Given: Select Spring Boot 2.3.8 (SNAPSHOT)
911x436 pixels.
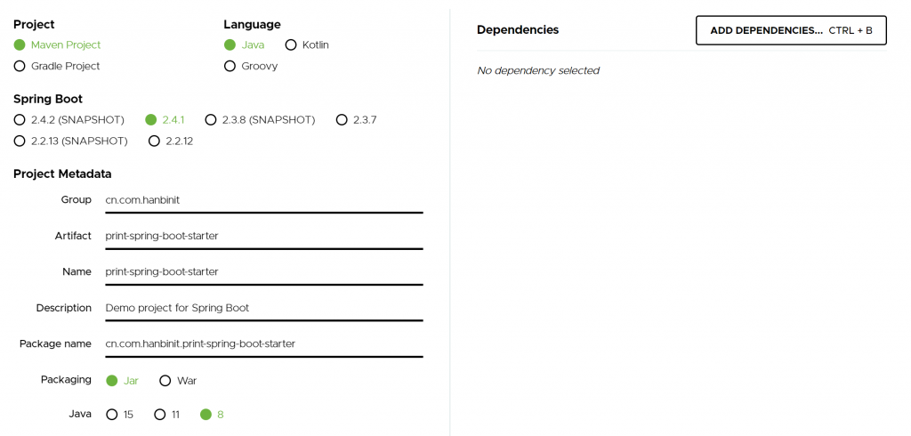Looking at the screenshot, I should coord(260,120).
